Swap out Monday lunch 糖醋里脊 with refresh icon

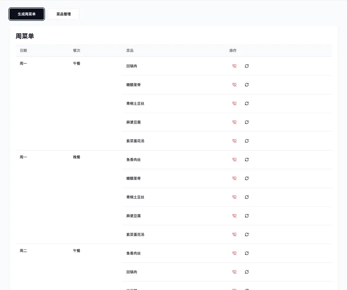click(x=247, y=85)
